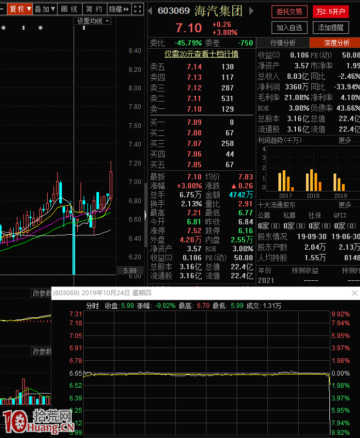
Task: Click up-down arrow marker below 设置均线
Action: coord(84,28)
